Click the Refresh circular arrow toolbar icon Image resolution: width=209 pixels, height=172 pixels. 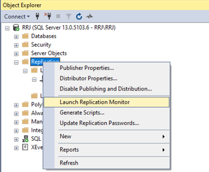79,16
